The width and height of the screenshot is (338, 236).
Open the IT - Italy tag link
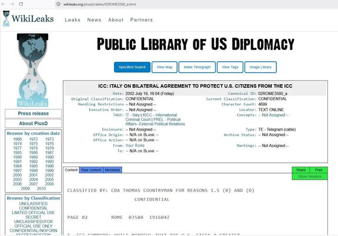(x=133, y=115)
